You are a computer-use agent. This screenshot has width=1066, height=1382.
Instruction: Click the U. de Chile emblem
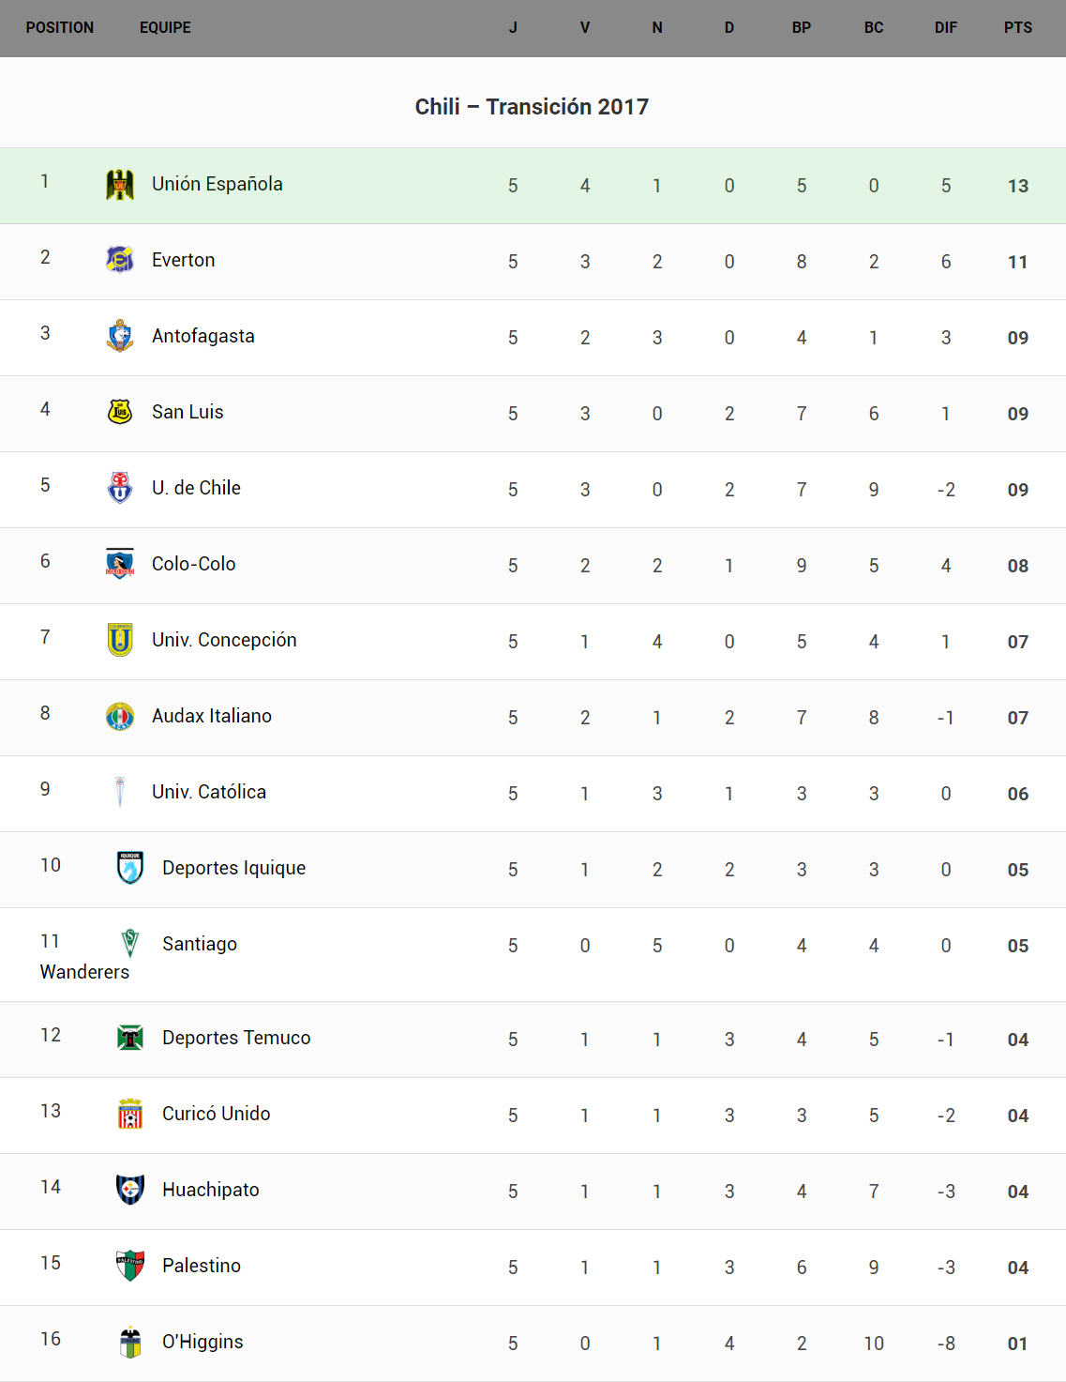coord(120,488)
